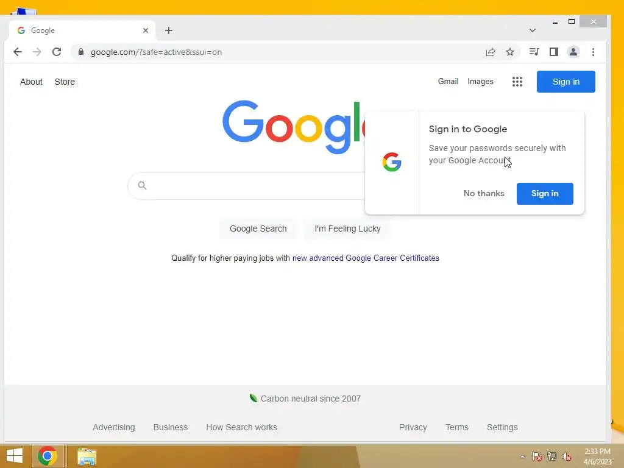Show hidden tray icons arrow

click(x=522, y=456)
